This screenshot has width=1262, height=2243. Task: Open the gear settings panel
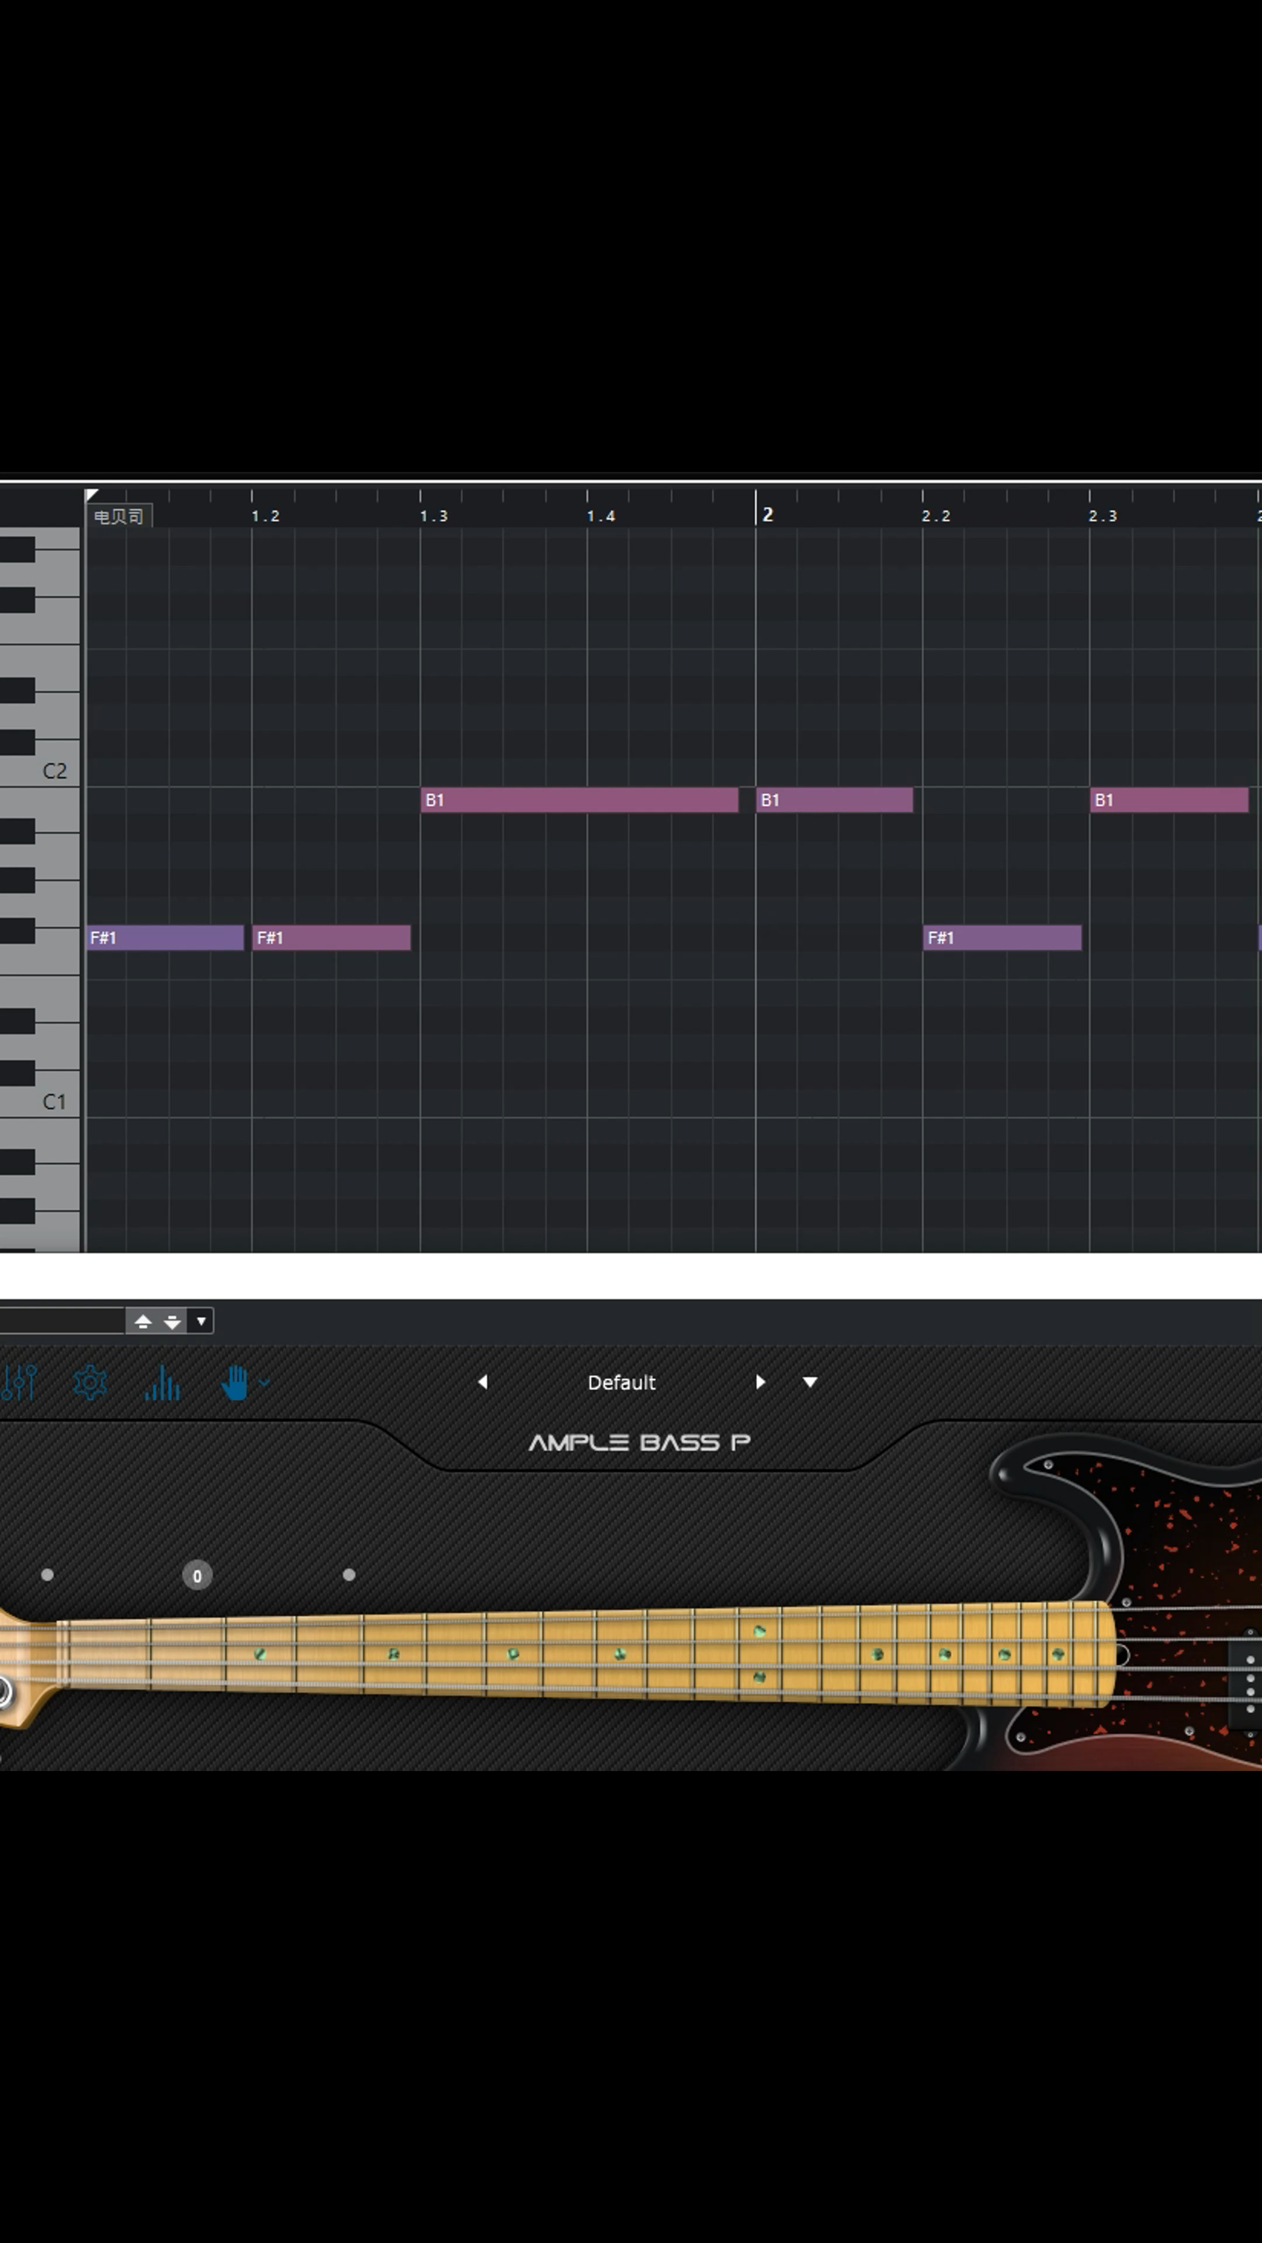pyautogui.click(x=90, y=1382)
